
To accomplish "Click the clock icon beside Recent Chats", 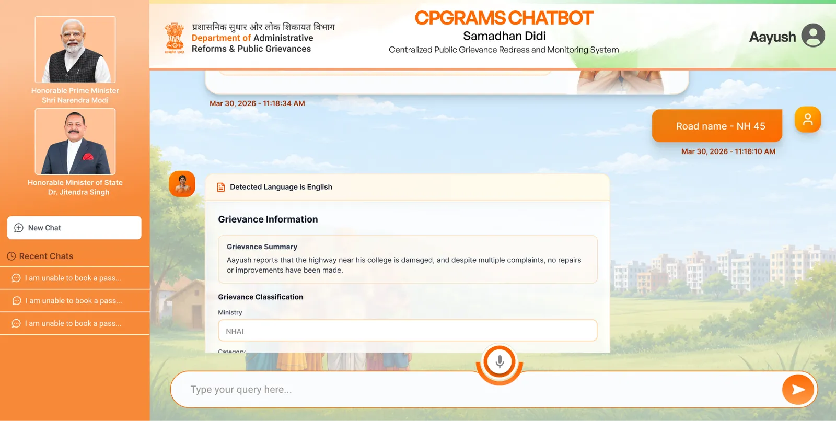I will pyautogui.click(x=11, y=256).
